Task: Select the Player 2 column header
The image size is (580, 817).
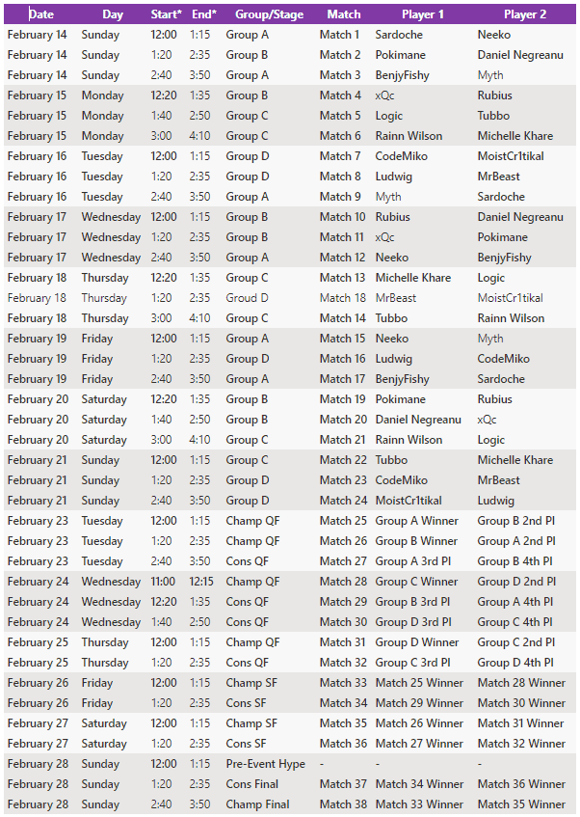Action: (x=525, y=14)
